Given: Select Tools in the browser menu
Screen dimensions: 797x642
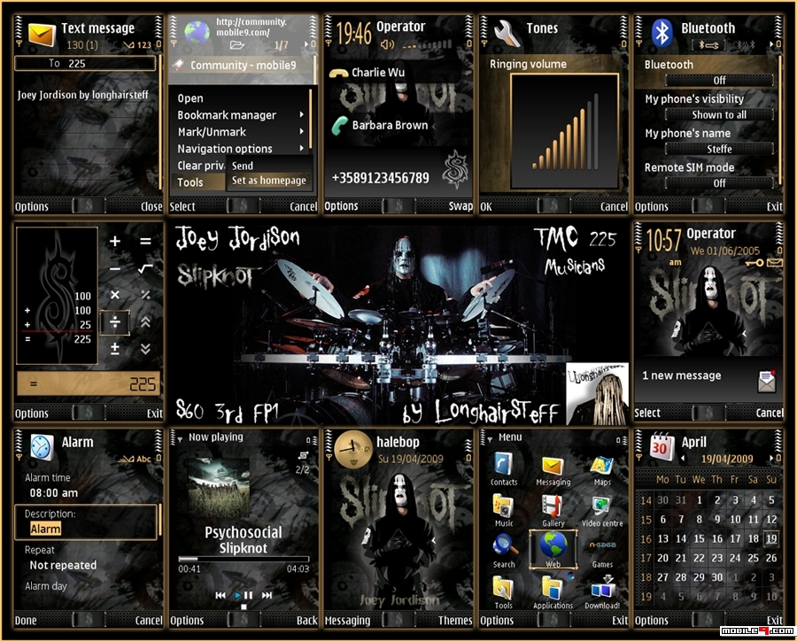Looking at the screenshot, I should pyautogui.click(x=198, y=182).
